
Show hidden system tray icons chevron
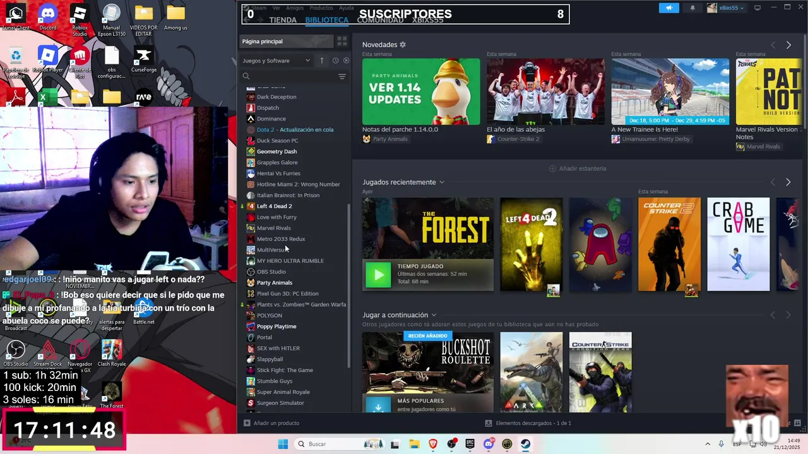tap(707, 444)
